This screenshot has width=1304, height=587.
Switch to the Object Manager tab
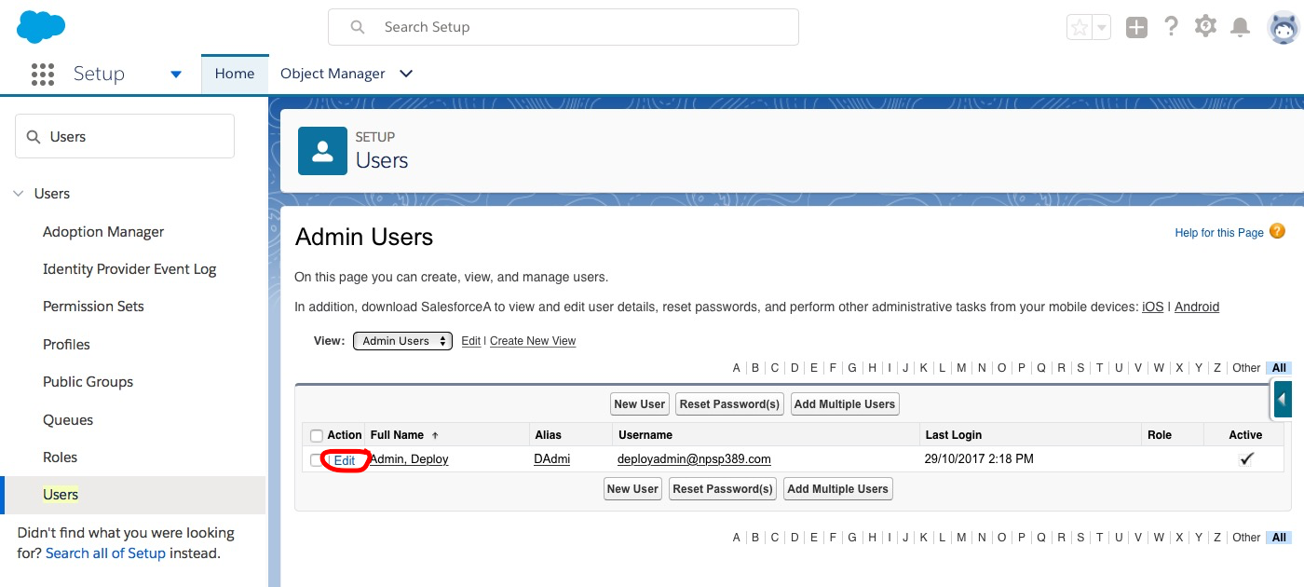[333, 74]
